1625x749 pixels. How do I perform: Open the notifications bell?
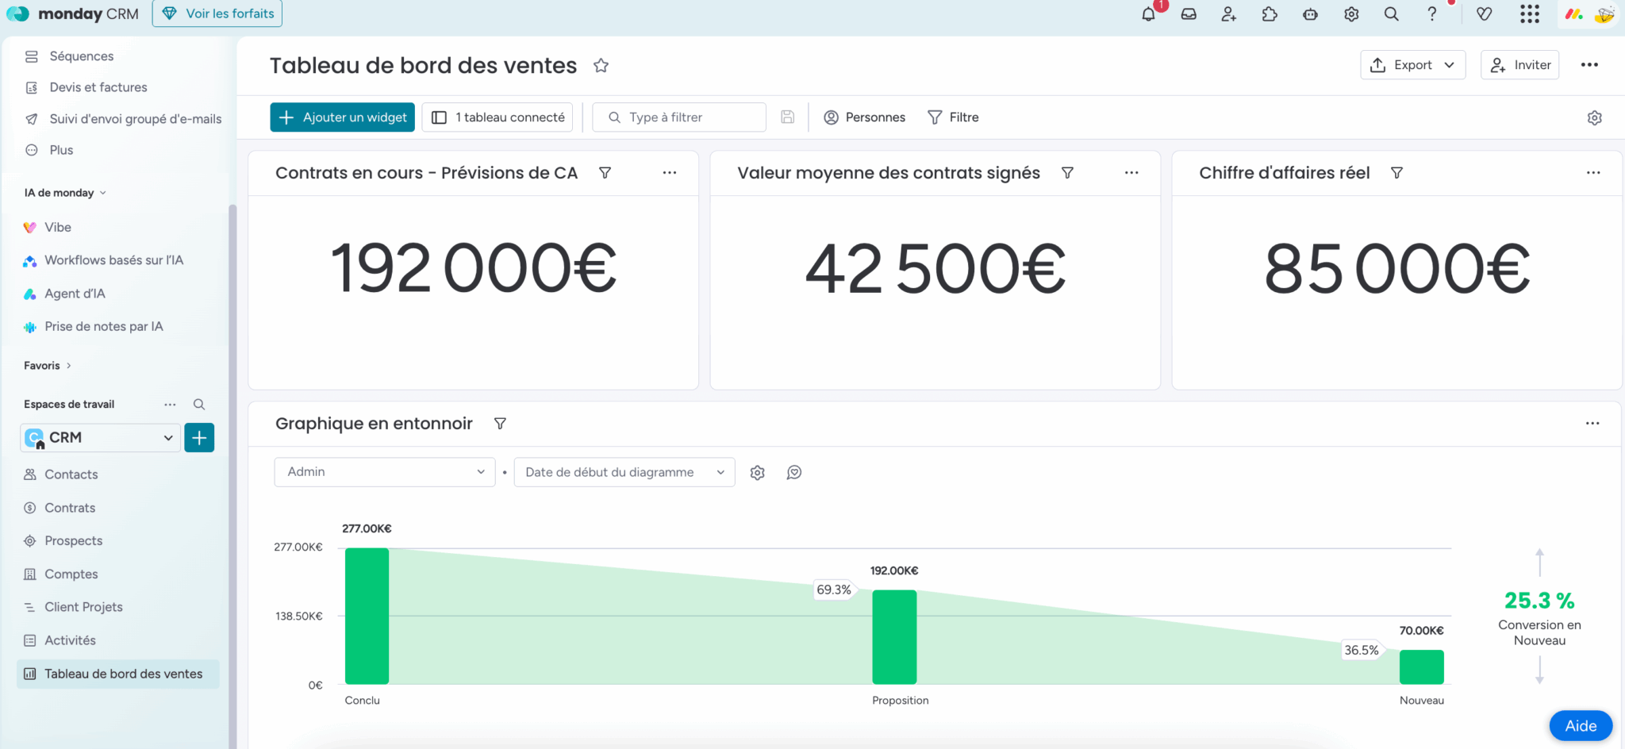point(1148,14)
